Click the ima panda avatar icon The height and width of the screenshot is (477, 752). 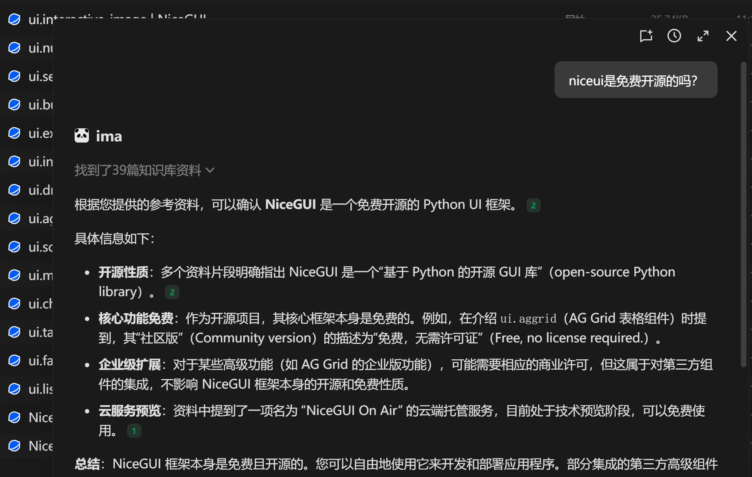click(82, 136)
